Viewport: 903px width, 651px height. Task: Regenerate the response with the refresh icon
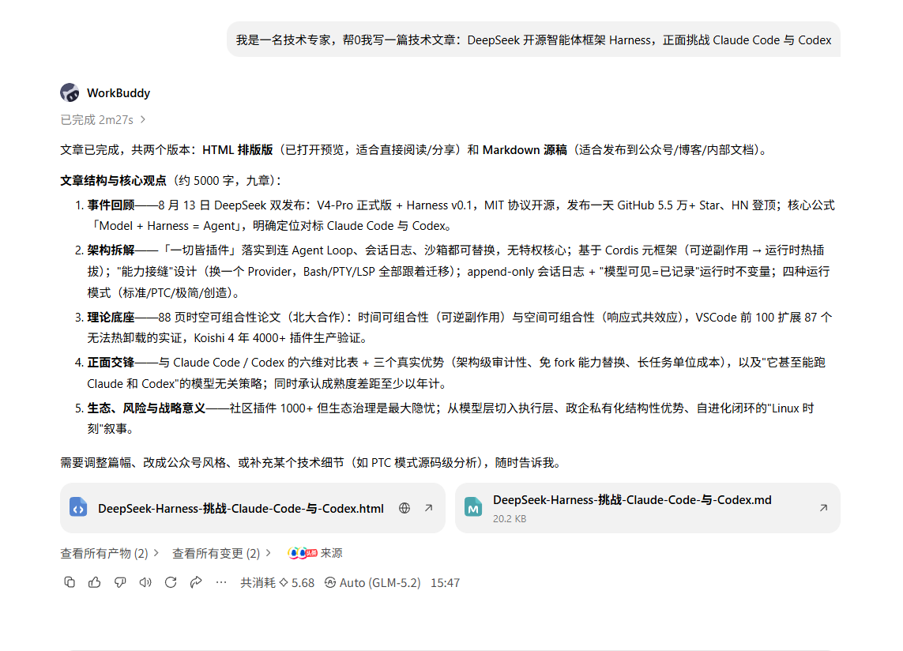tap(171, 582)
